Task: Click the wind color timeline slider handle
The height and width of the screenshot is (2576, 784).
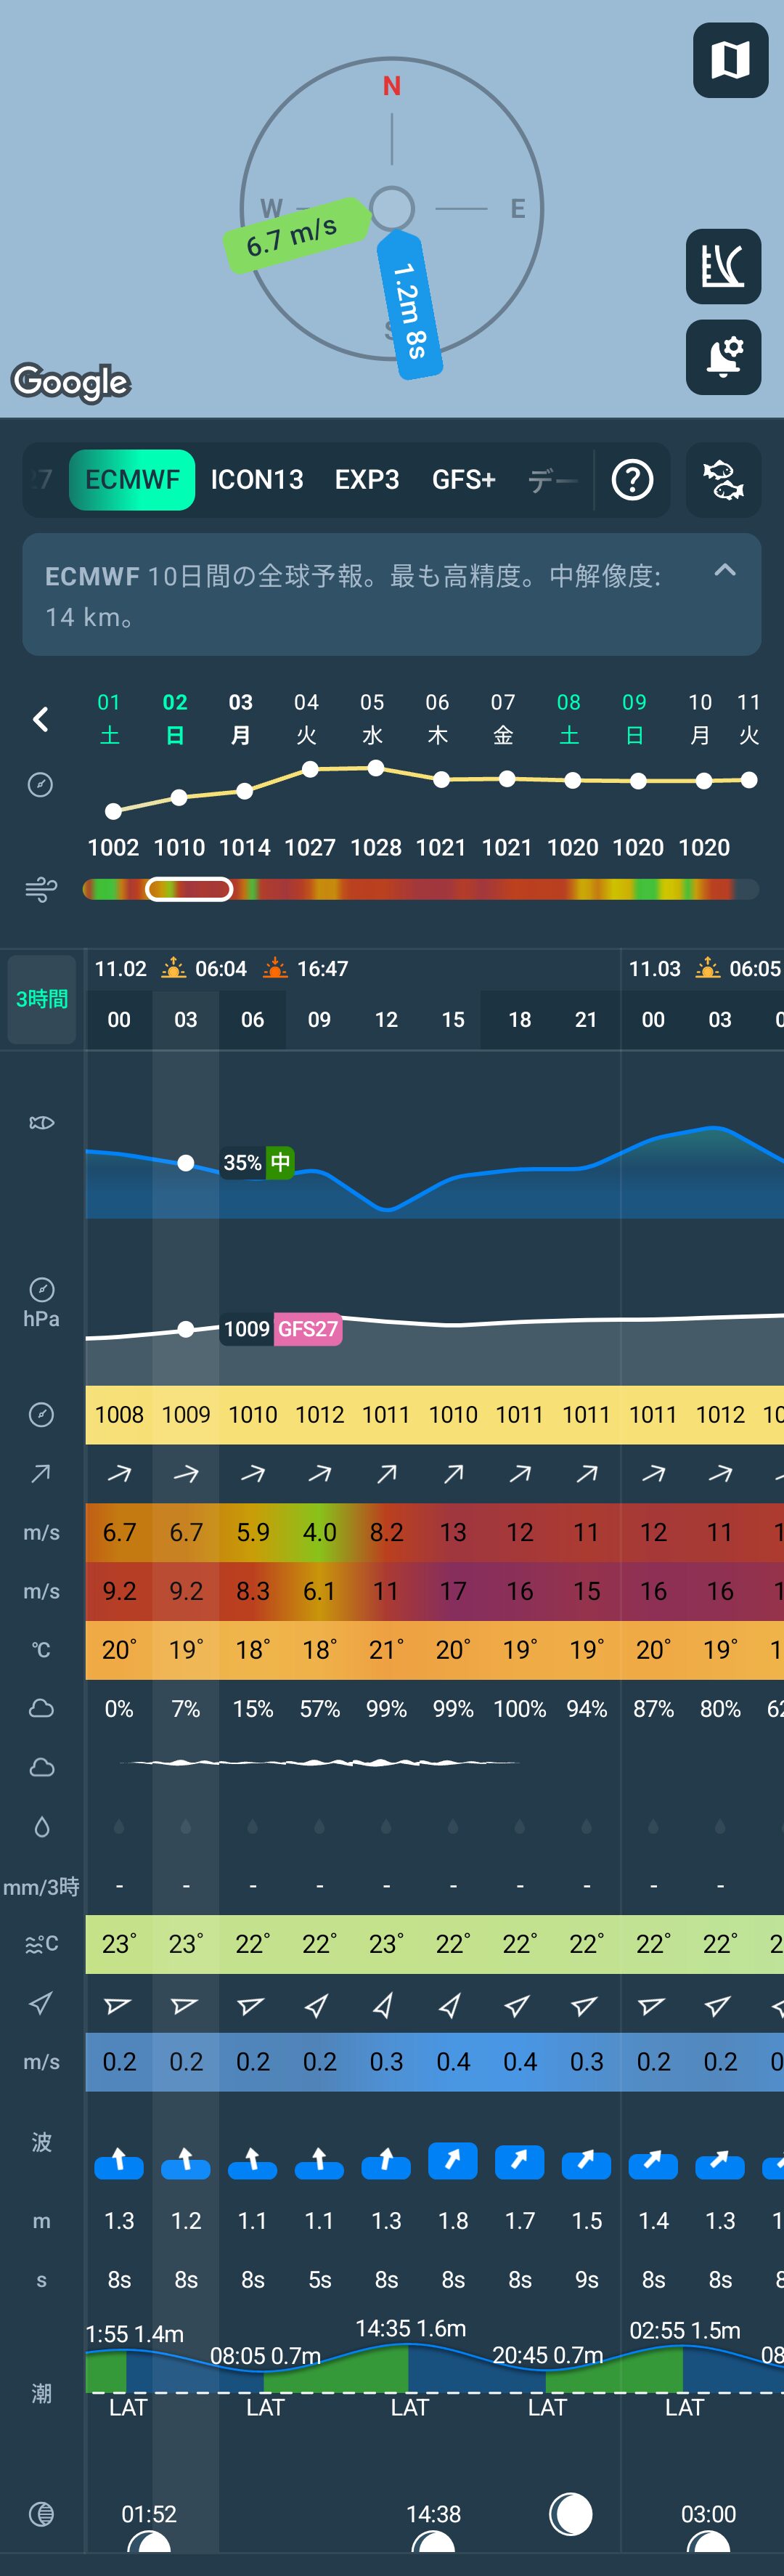Action: coord(189,889)
